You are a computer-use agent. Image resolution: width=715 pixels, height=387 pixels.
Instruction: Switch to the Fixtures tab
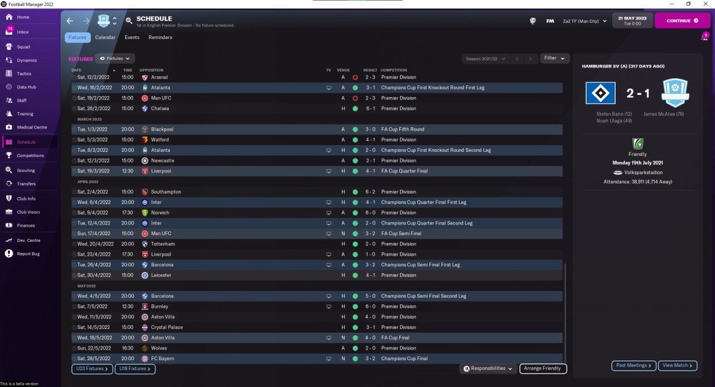(x=78, y=37)
